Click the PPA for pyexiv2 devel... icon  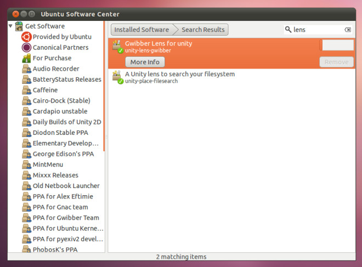click(x=26, y=239)
